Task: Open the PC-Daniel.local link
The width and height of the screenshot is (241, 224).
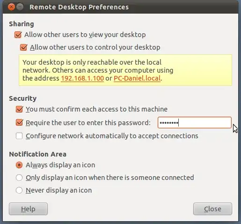Action: tap(137, 78)
